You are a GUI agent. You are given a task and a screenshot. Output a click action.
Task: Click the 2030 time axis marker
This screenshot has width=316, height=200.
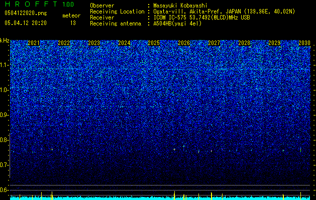click(304, 43)
